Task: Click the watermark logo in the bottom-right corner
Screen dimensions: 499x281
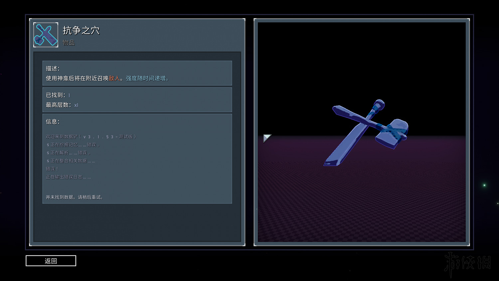Action: (x=467, y=263)
